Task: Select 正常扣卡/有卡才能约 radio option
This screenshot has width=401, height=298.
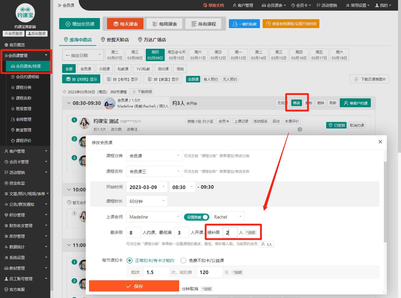Action: 150,260
